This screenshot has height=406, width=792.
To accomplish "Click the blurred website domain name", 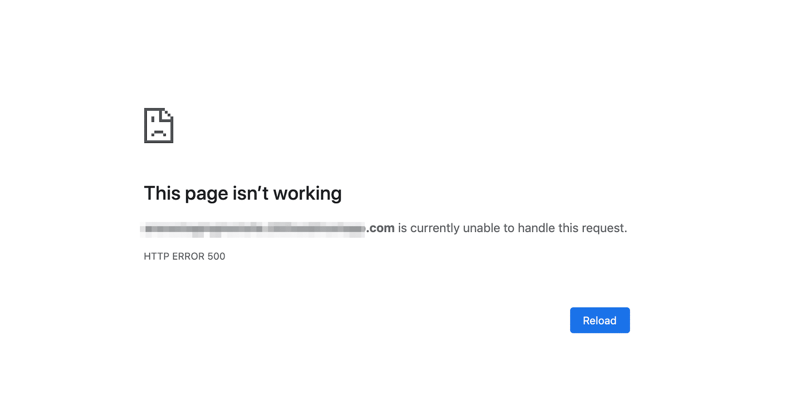I will [253, 228].
